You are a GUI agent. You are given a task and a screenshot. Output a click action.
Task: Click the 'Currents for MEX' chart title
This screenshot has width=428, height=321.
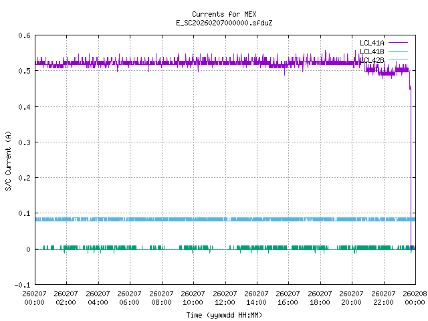(224, 14)
